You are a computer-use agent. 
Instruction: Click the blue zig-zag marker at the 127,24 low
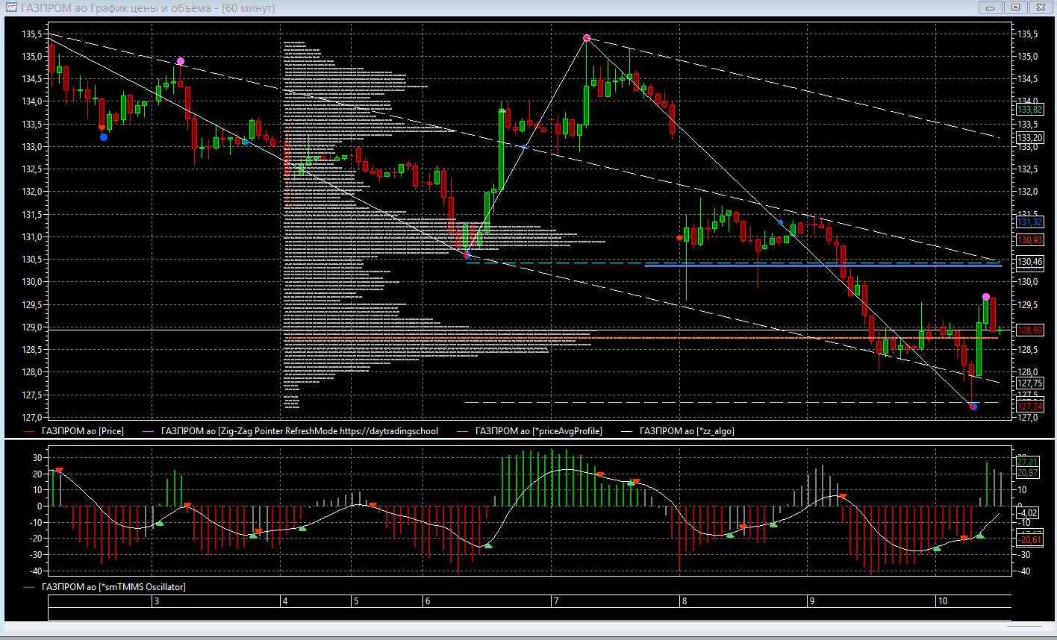(x=973, y=407)
